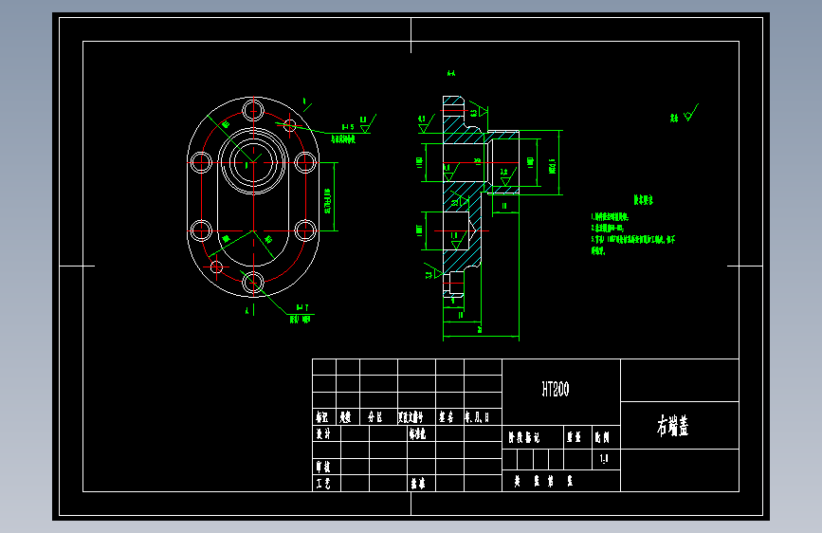Select the 处数 column header
The image size is (822, 533).
pyautogui.click(x=345, y=417)
